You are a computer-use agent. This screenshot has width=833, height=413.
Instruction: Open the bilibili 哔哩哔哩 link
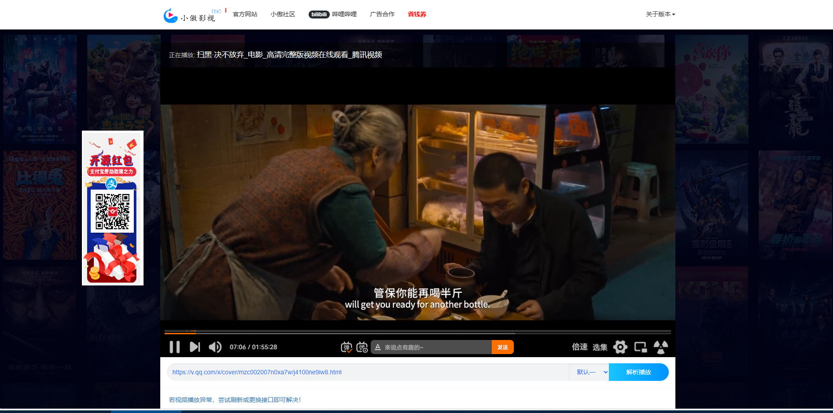point(333,14)
